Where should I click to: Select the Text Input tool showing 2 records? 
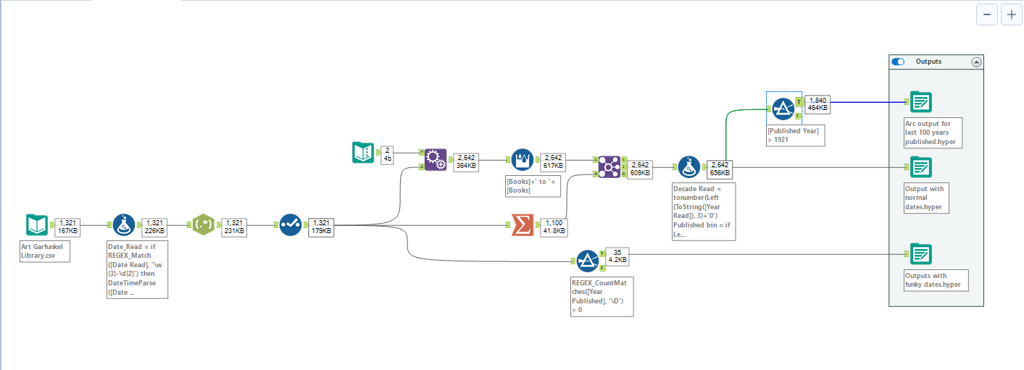tap(363, 153)
